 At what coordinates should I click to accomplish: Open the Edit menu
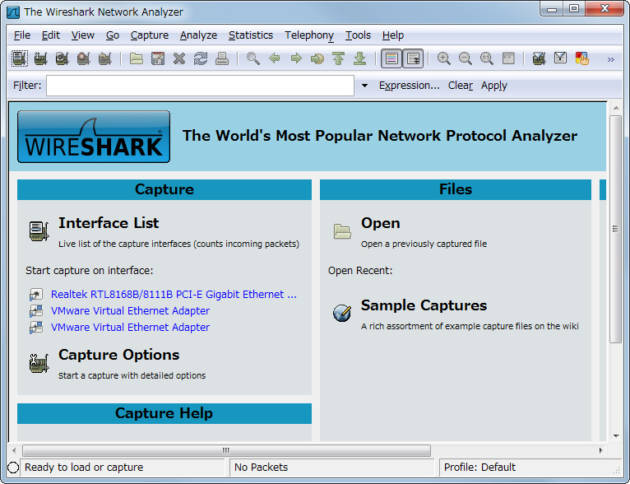(51, 35)
